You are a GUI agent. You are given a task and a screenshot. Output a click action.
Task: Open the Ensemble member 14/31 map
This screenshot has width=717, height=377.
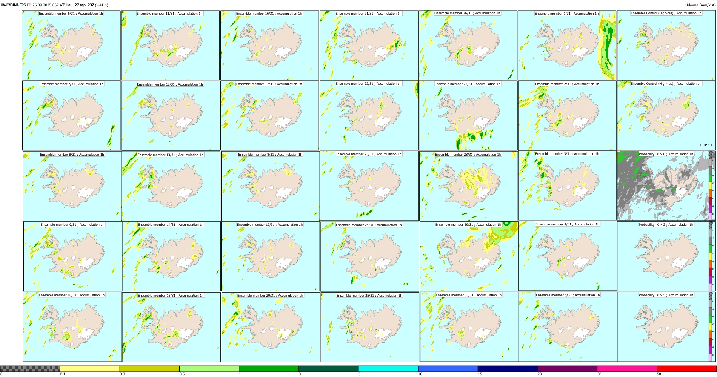click(171, 256)
